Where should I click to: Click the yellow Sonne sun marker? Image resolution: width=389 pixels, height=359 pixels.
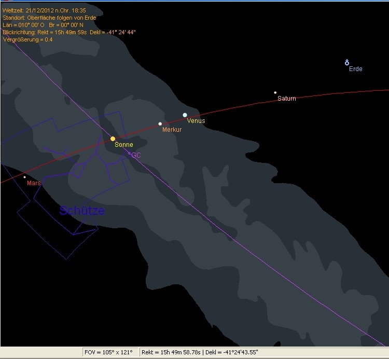pos(113,139)
